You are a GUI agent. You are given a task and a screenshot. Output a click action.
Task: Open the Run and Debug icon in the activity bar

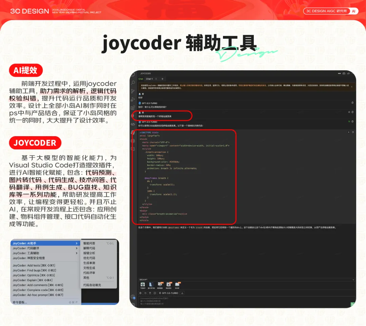tap(133, 99)
